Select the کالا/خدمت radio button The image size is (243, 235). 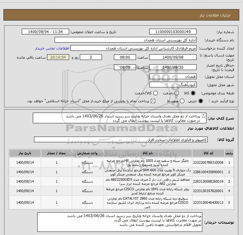point(156,93)
